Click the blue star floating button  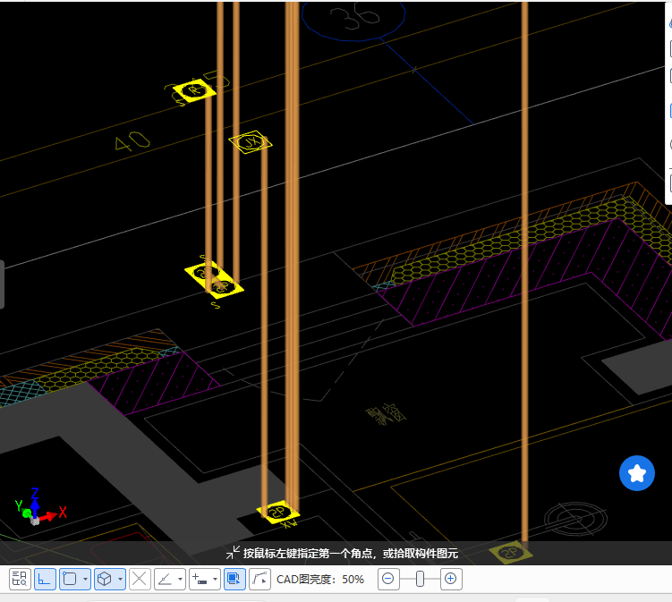pyautogui.click(x=637, y=473)
